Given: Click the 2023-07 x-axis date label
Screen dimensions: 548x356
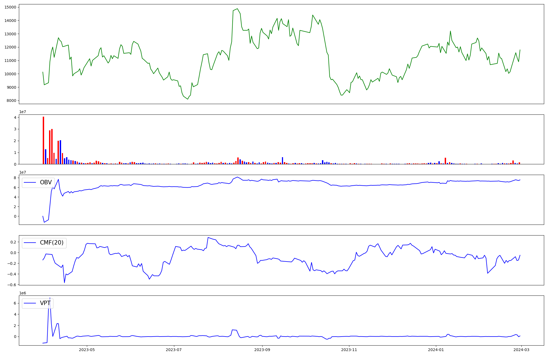Looking at the screenshot, I should 174,350.
